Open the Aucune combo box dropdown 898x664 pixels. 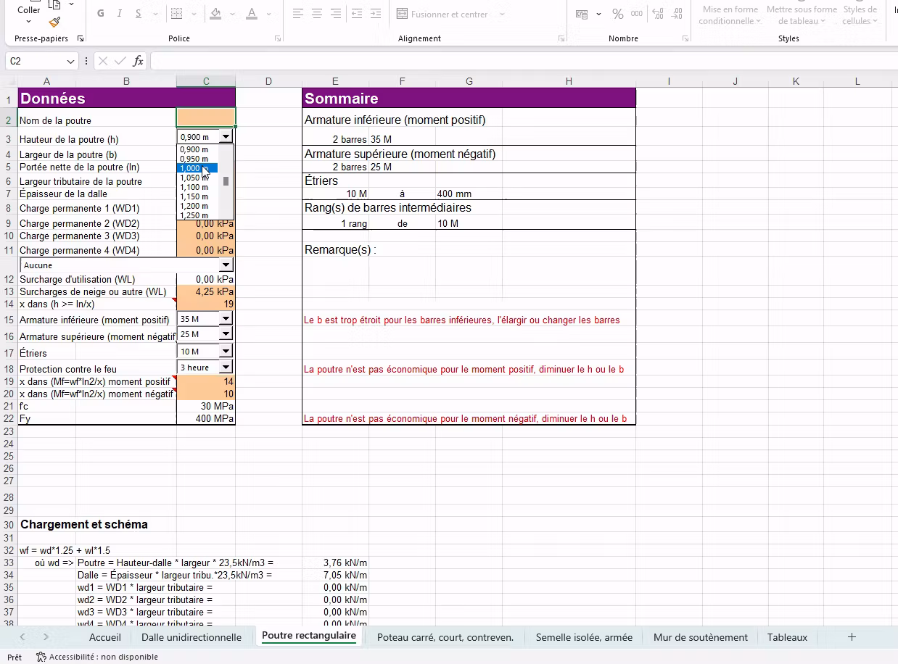tap(226, 265)
